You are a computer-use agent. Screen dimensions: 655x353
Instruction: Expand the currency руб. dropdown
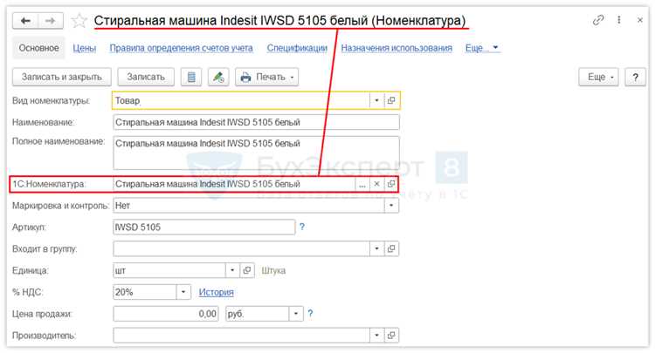[x=296, y=314]
